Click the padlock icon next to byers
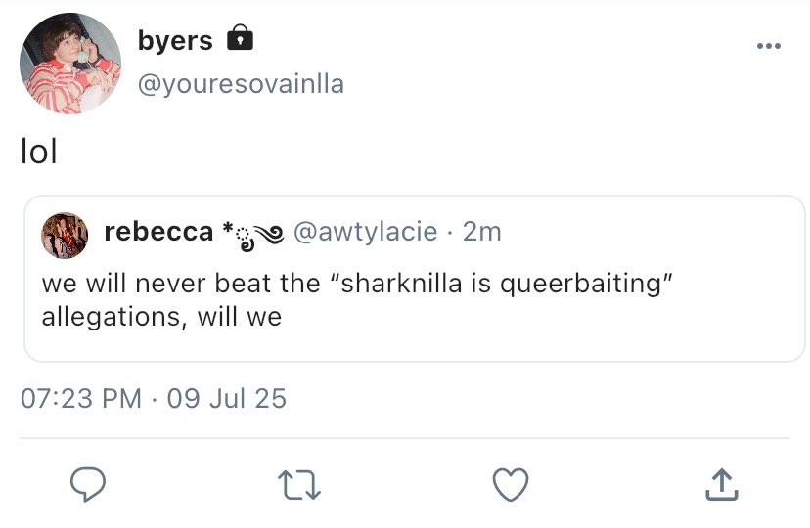This screenshot has width=810, height=528. [240, 39]
